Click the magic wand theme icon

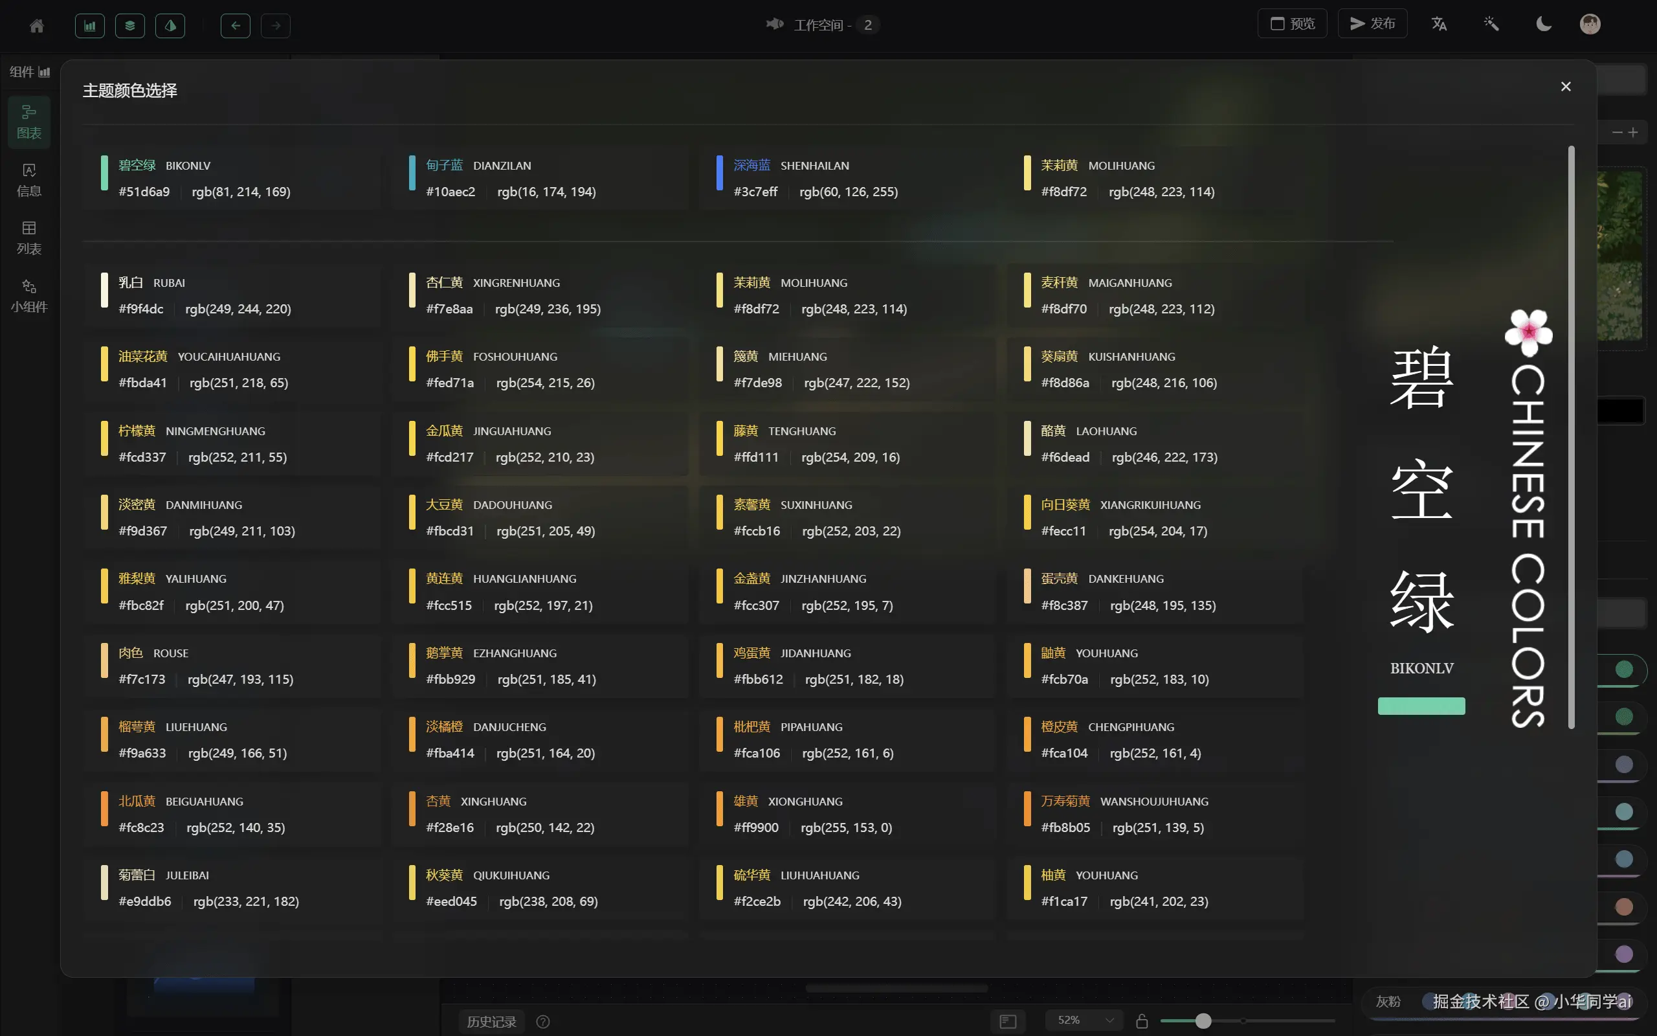pos(1491,24)
